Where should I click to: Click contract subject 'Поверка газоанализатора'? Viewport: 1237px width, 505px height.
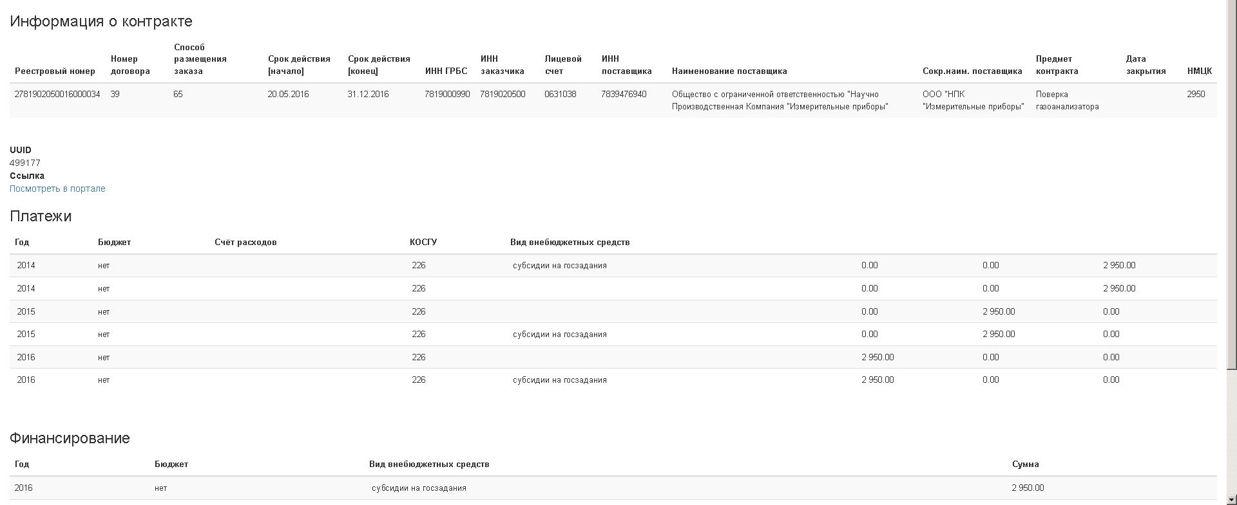click(1067, 100)
